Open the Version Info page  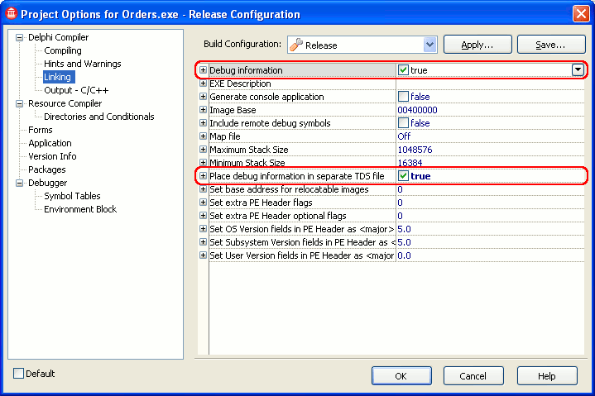click(x=52, y=156)
